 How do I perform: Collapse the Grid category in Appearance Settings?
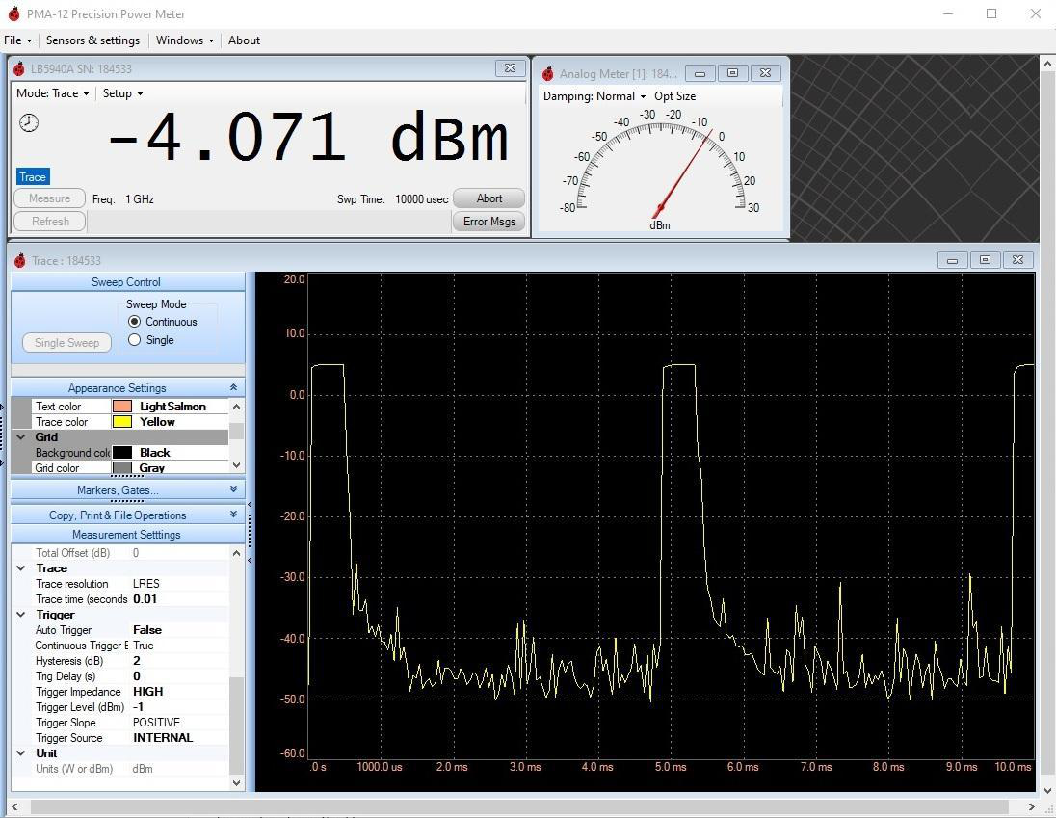[21, 436]
